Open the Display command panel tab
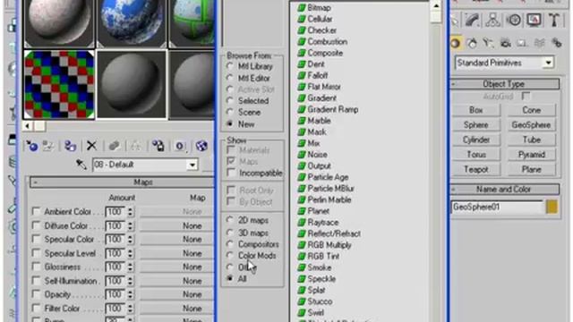 coord(534,20)
